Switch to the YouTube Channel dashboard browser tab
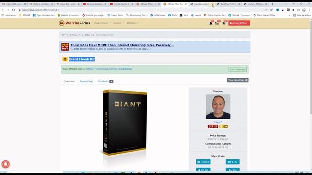Viewport: 312px width, 175px height. pos(95,4)
